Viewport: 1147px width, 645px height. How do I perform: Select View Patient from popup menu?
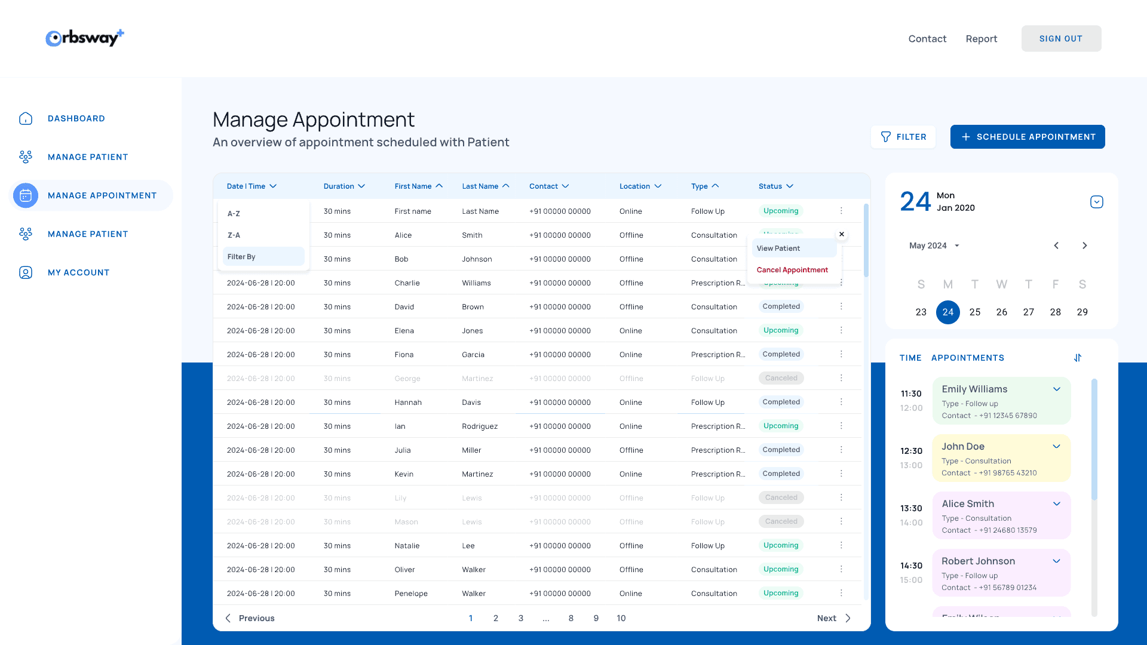794,248
